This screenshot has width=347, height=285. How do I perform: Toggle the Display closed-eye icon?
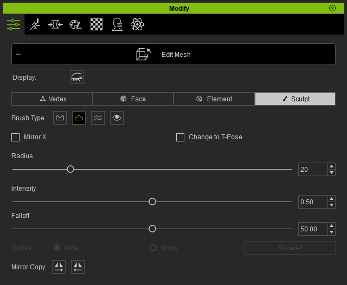coord(76,77)
